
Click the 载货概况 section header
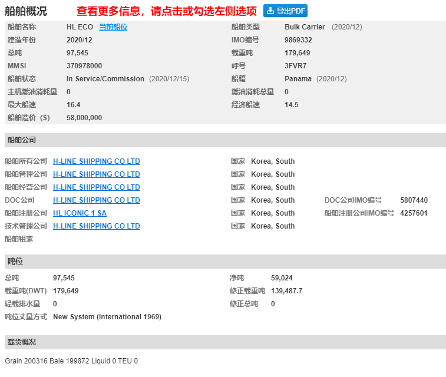(225, 342)
